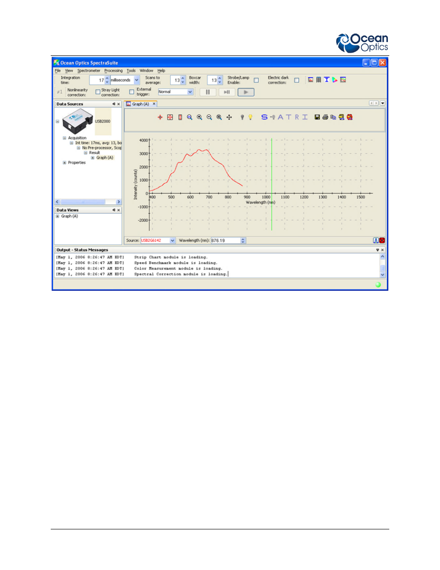Select Reflection mode R icon
The height and width of the screenshot is (570, 440).
coord(297,117)
